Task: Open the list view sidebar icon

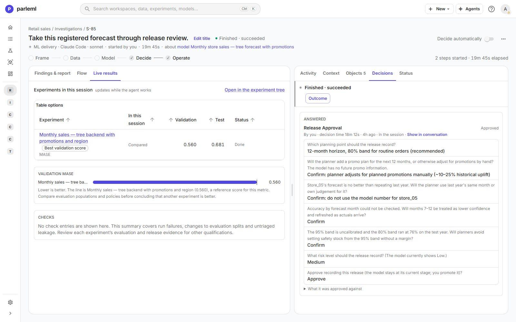Action: tap(10, 39)
